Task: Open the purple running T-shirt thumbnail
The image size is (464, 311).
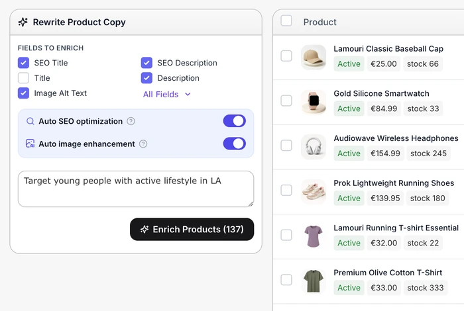Action: 314,236
